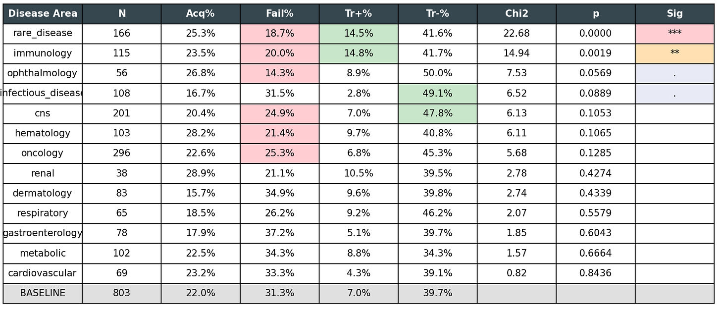This screenshot has height=312, width=721.
Task: Click the Fail% column header
Action: 279,14
